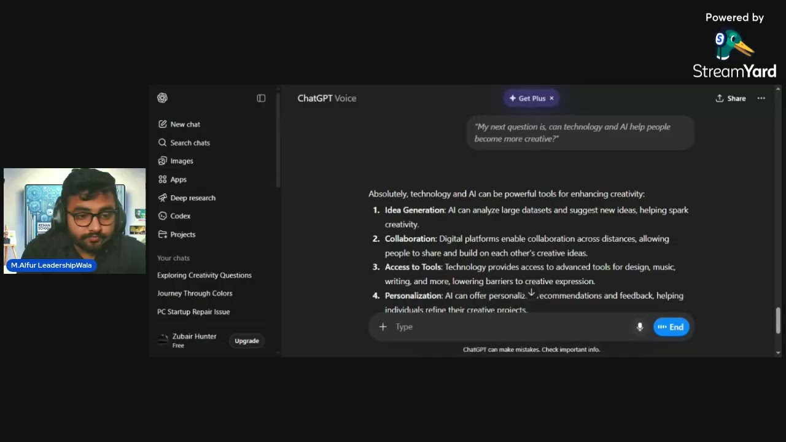Screen dimensions: 786x442
Task: Click the StreamYard logo
Action: click(734, 54)
